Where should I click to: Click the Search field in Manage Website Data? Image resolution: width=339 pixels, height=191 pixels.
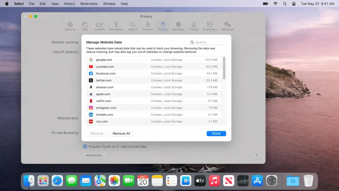click(207, 42)
